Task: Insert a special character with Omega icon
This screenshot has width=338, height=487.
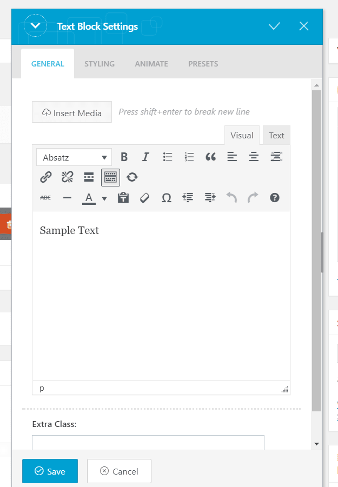Action: point(167,197)
